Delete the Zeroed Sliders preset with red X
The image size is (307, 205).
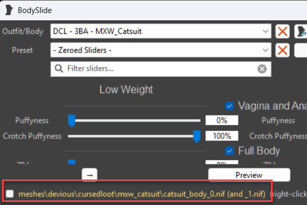[x=283, y=50]
